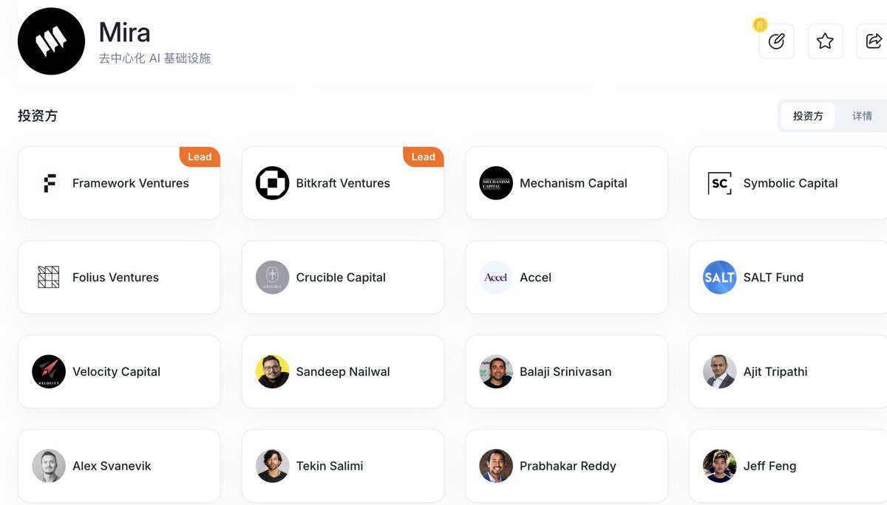This screenshot has height=505, width=887.
Task: Click Ajit Tripathi's avatar photo
Action: [x=719, y=371]
